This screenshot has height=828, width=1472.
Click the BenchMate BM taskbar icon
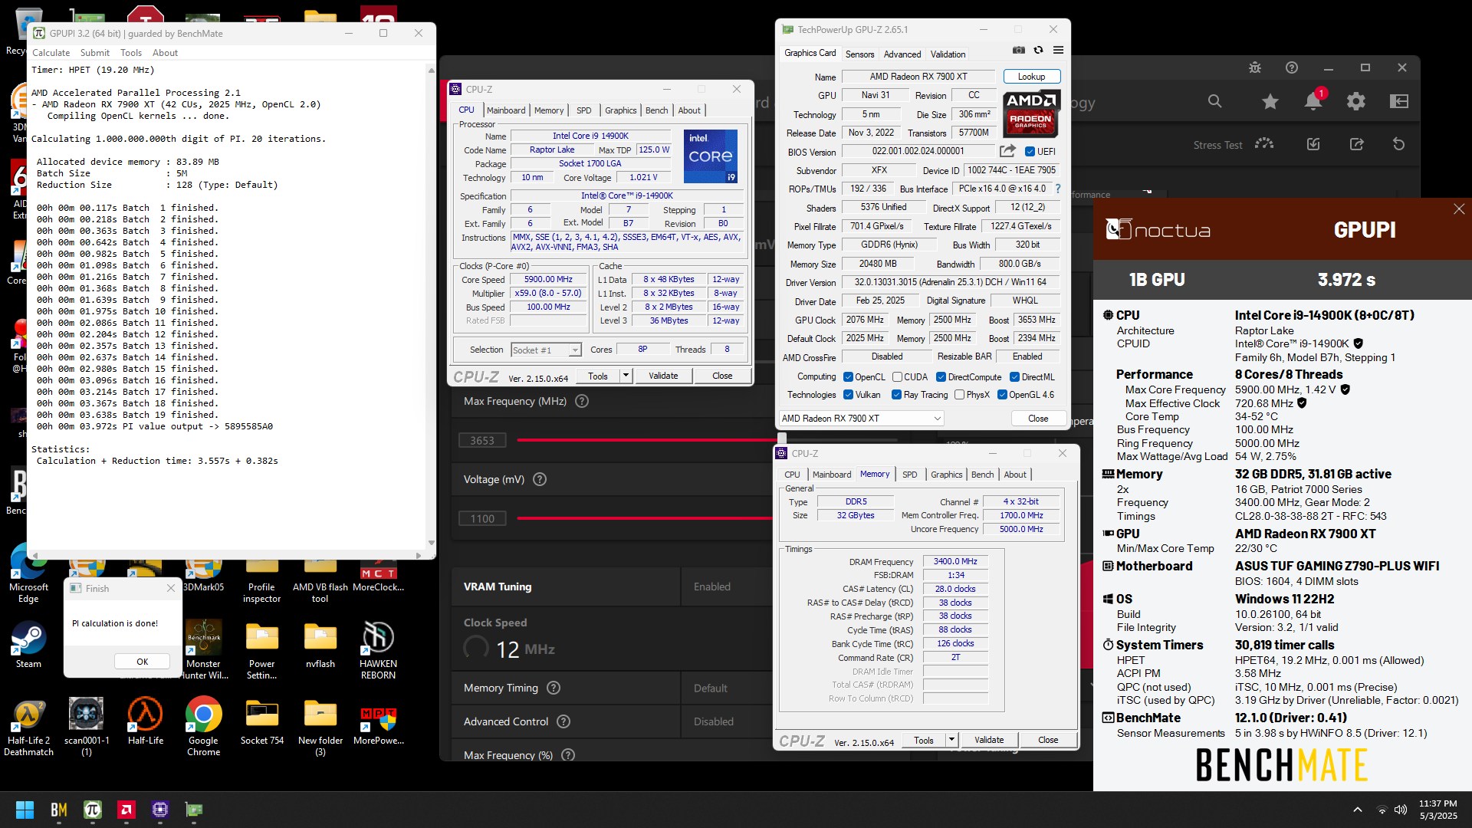click(x=59, y=810)
